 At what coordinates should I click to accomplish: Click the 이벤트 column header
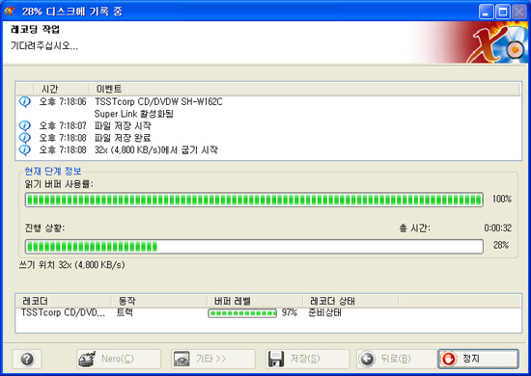(x=304, y=89)
